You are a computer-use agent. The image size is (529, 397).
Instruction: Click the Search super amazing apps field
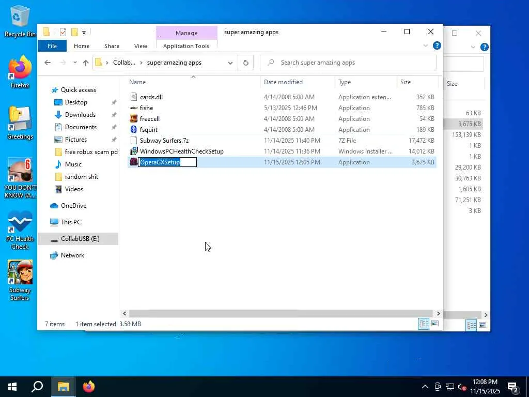[348, 63]
